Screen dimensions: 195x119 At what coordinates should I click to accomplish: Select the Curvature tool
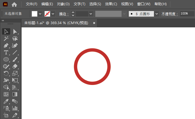pos(15,46)
